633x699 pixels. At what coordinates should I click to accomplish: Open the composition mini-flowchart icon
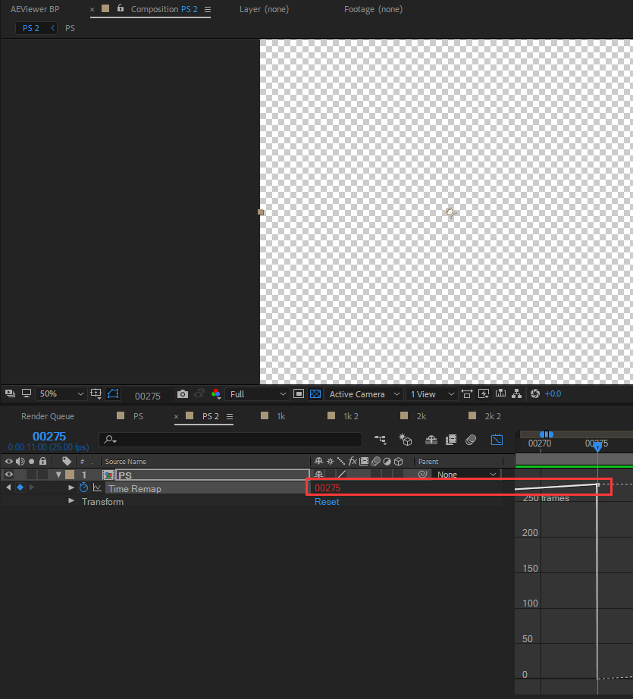[380, 440]
